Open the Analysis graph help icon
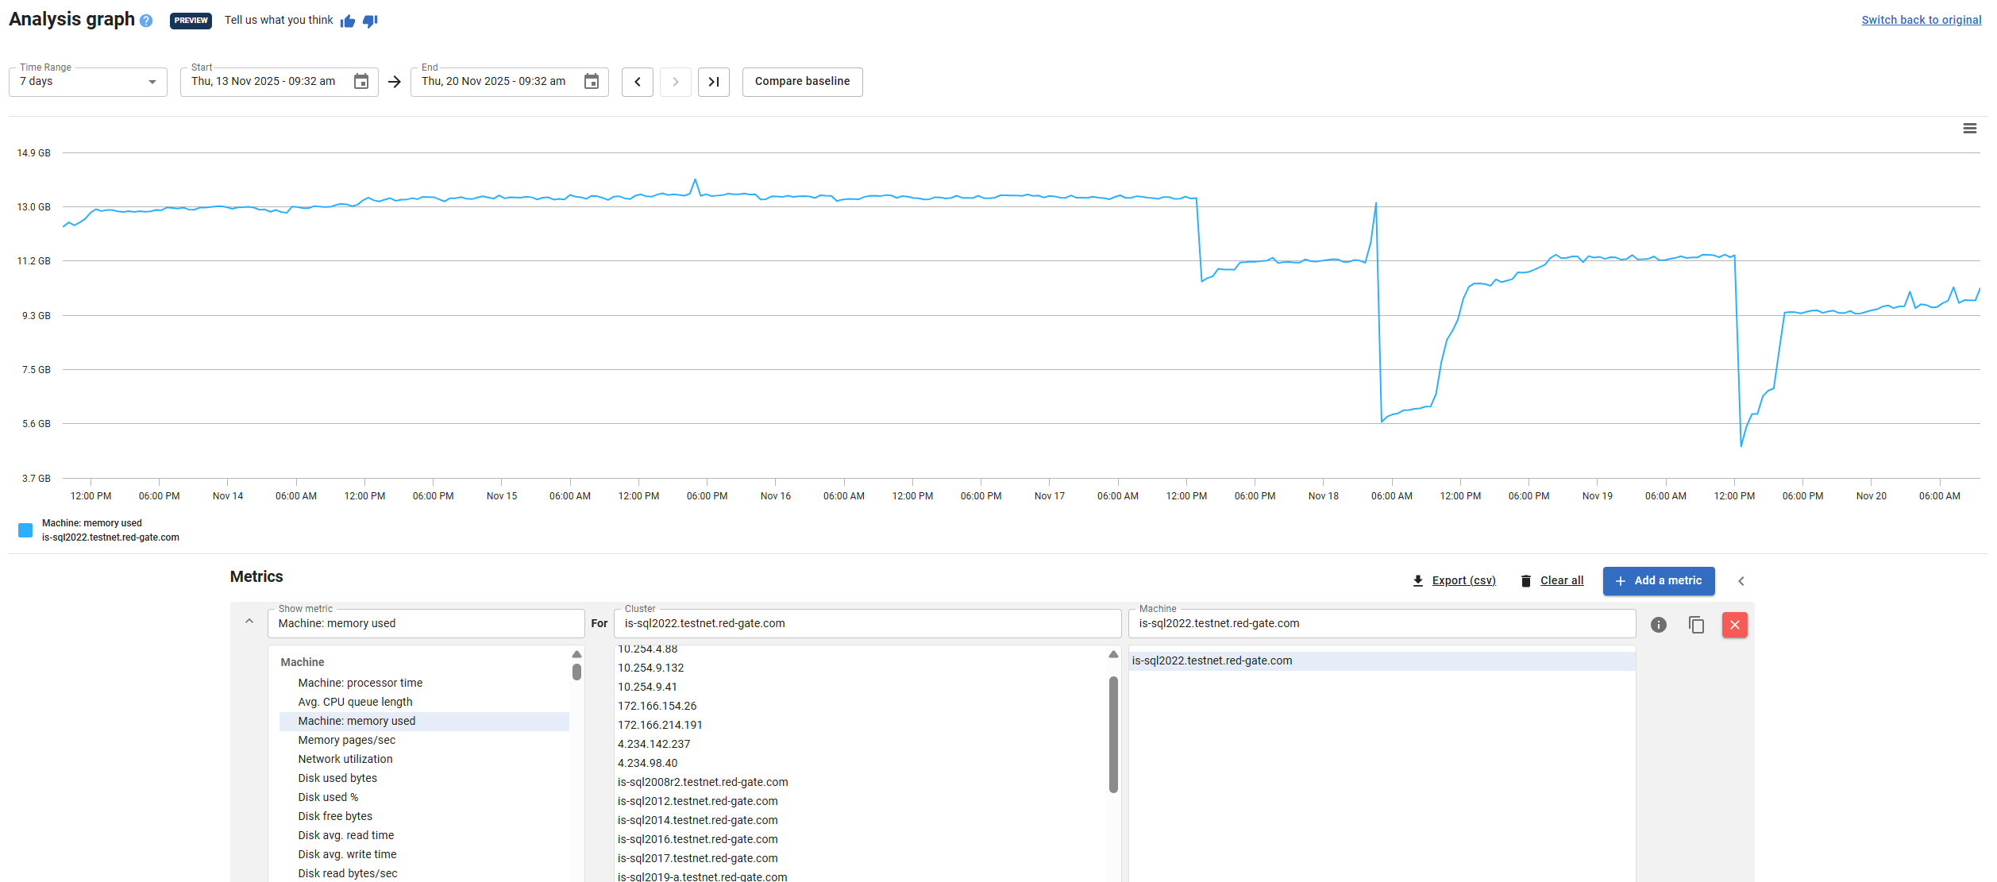Viewport: 1997px width, 882px height. [x=146, y=21]
